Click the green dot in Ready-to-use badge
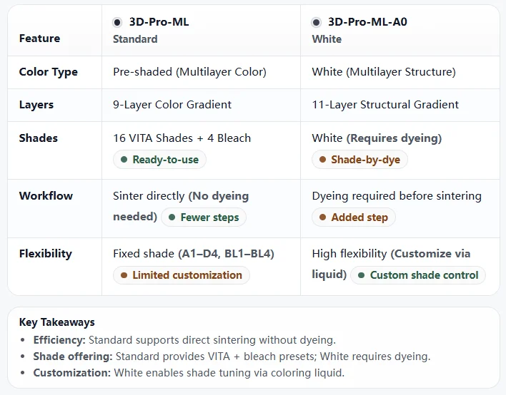 (124, 160)
